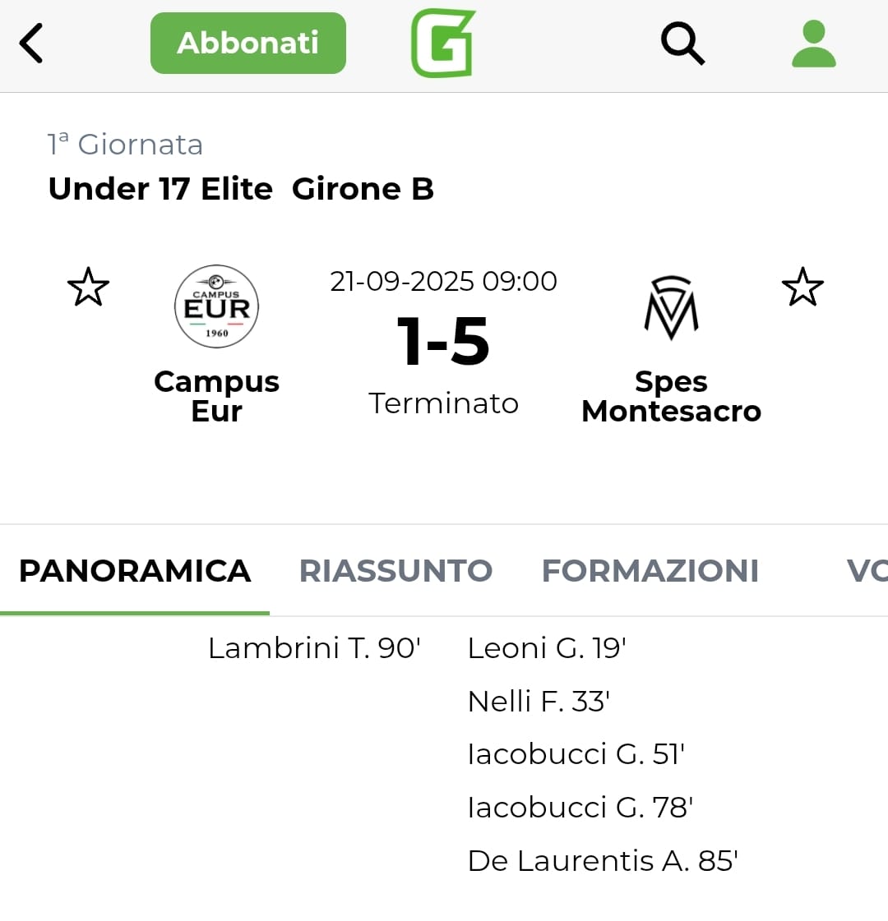Open the Formazioni tab
This screenshot has height=921, width=888.
pos(650,571)
